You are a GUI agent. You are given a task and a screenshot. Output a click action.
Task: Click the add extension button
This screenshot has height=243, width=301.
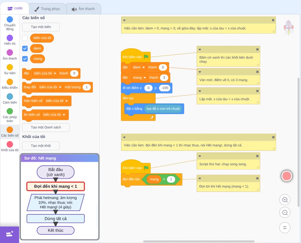10,235
